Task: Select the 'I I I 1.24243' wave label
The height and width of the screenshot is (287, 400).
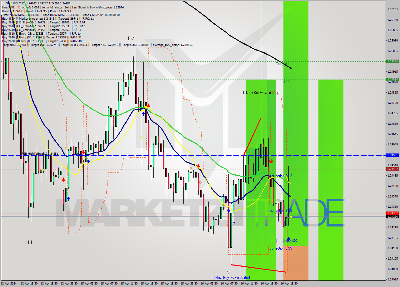Action: pos(284,241)
